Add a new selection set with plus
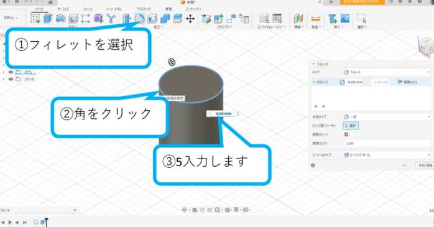The width and height of the screenshot is (434, 227). [x=316, y=106]
